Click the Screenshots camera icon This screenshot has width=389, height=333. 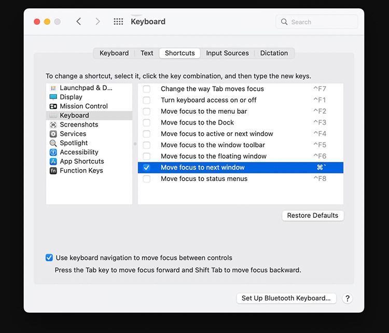(53, 124)
